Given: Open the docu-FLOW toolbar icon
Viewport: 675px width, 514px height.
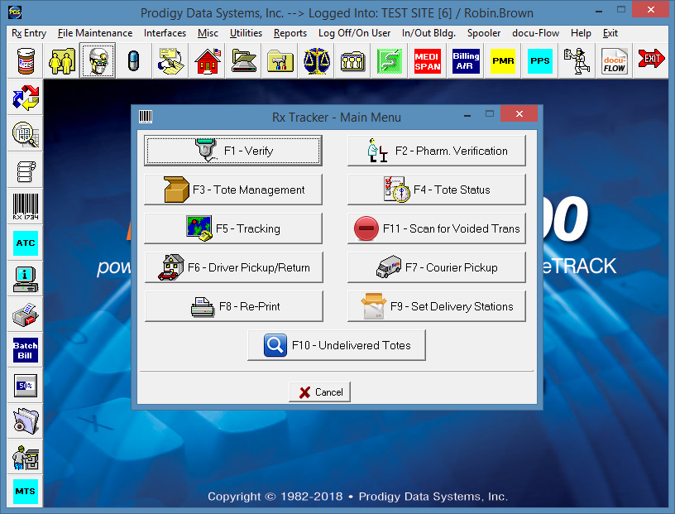Looking at the screenshot, I should 615,62.
